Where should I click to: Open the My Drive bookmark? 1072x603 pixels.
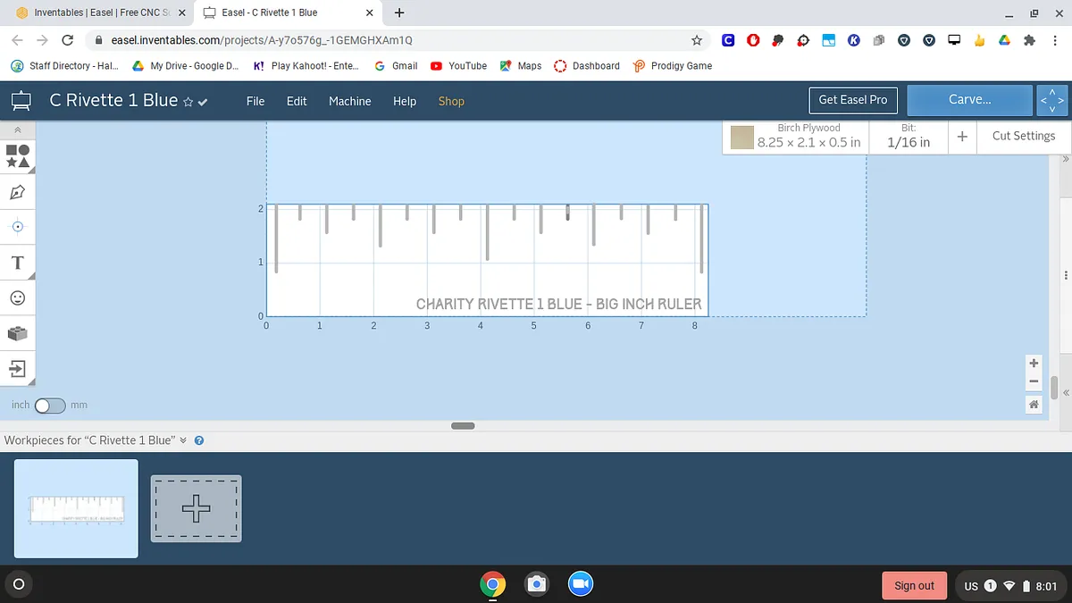pyautogui.click(x=185, y=66)
